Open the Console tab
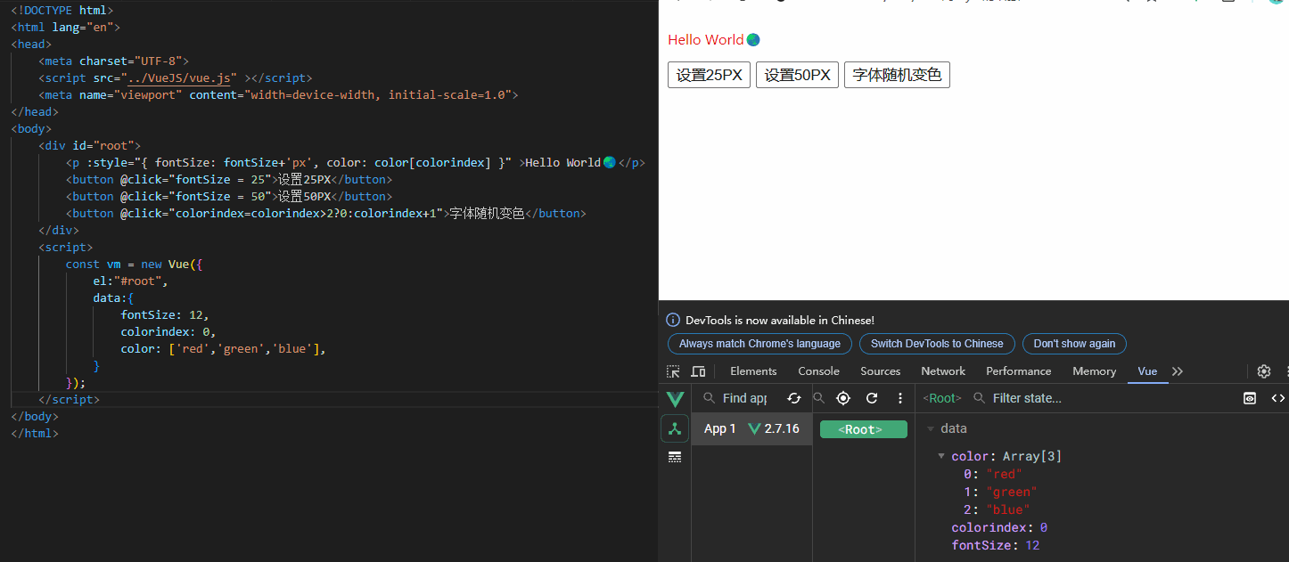Screen dimensions: 1289x562 pos(818,371)
